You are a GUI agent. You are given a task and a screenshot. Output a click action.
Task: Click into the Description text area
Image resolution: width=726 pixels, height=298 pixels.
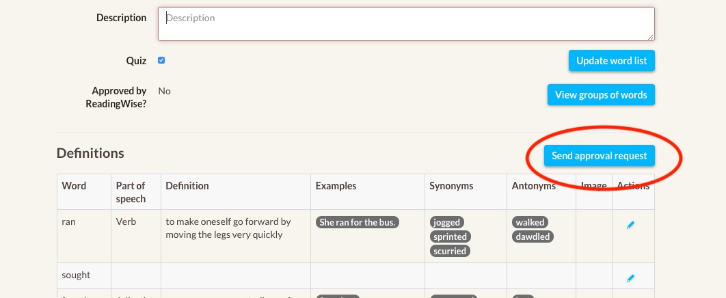pos(406,24)
